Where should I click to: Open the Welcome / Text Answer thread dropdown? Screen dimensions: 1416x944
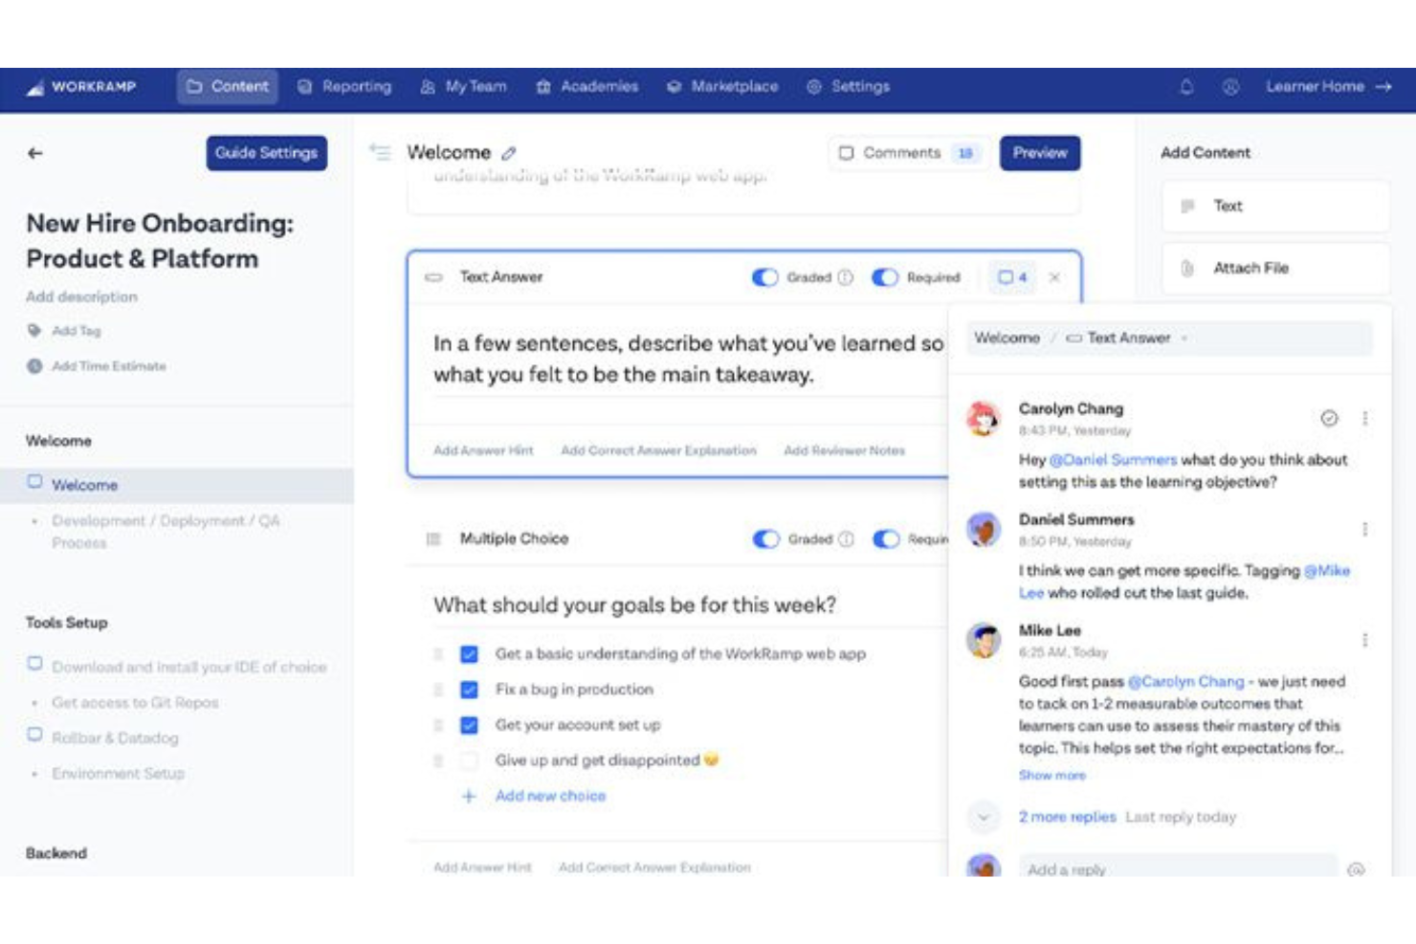(x=1169, y=339)
